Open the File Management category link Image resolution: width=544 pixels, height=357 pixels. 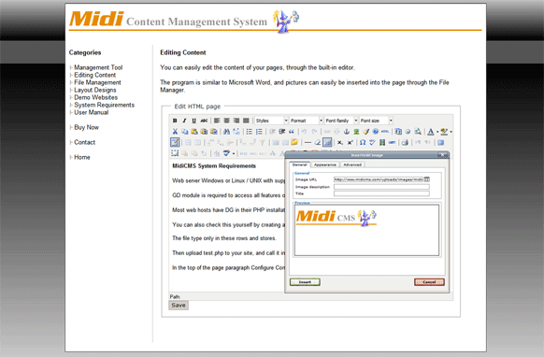[97, 82]
